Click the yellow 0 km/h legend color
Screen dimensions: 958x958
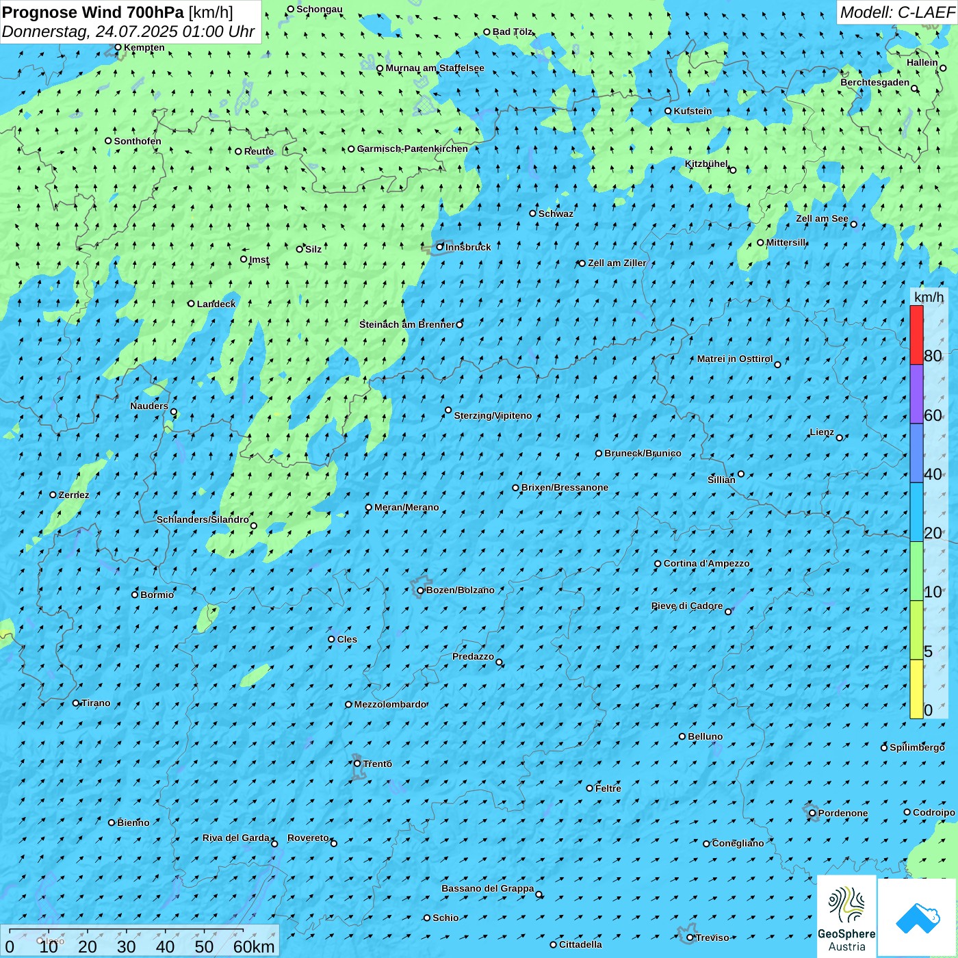pos(916,689)
